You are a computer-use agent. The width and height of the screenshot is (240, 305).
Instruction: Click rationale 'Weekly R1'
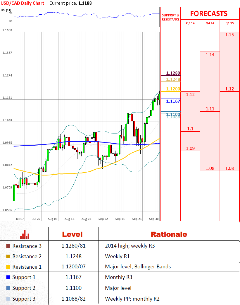pyautogui.click(x=118, y=256)
